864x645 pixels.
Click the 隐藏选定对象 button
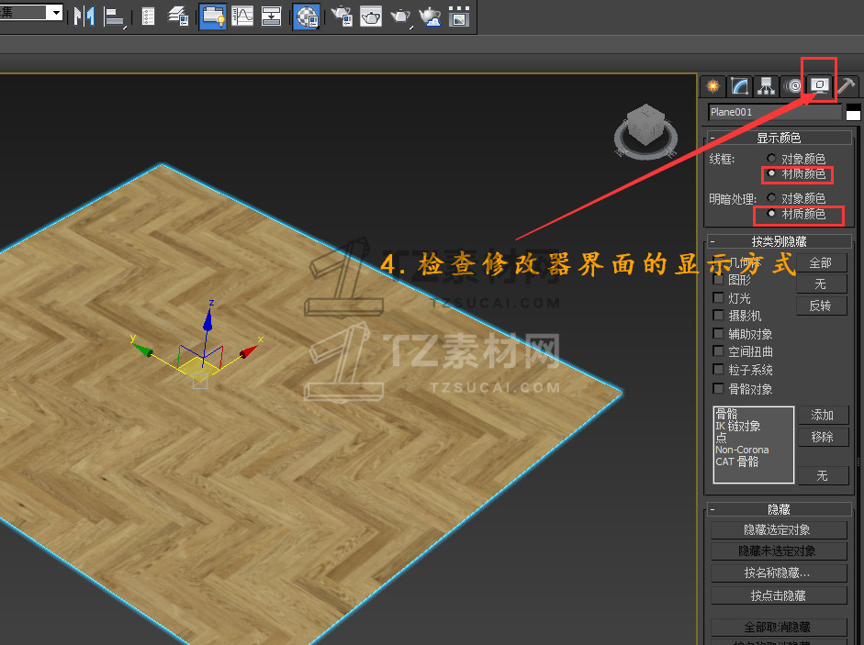(x=777, y=530)
